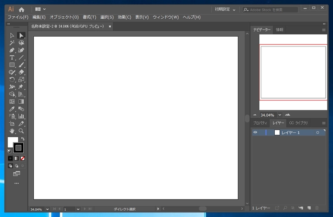Open Layers panel options menu
The image size is (333, 217).
coord(324,123)
